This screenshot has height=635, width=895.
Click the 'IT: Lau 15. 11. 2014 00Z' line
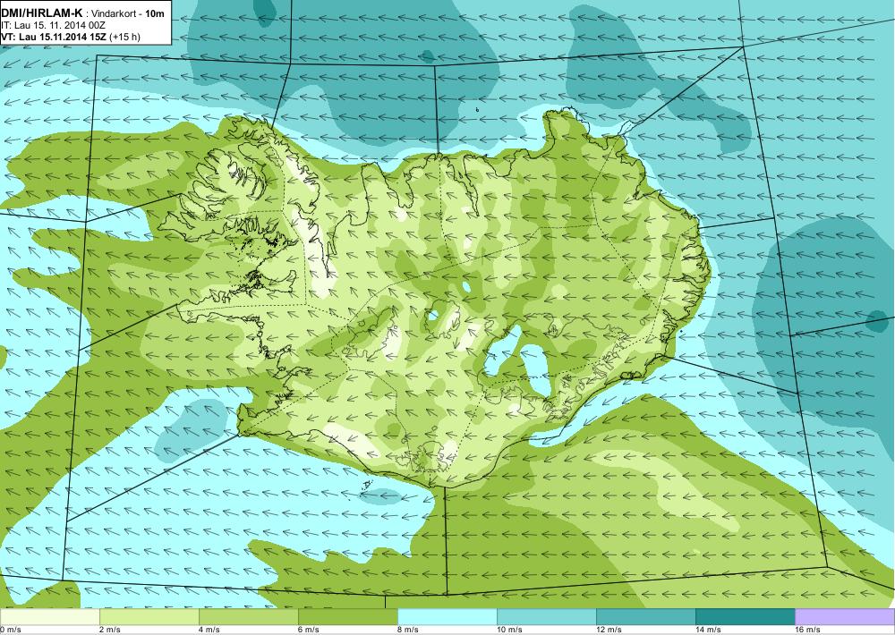pyautogui.click(x=53, y=25)
